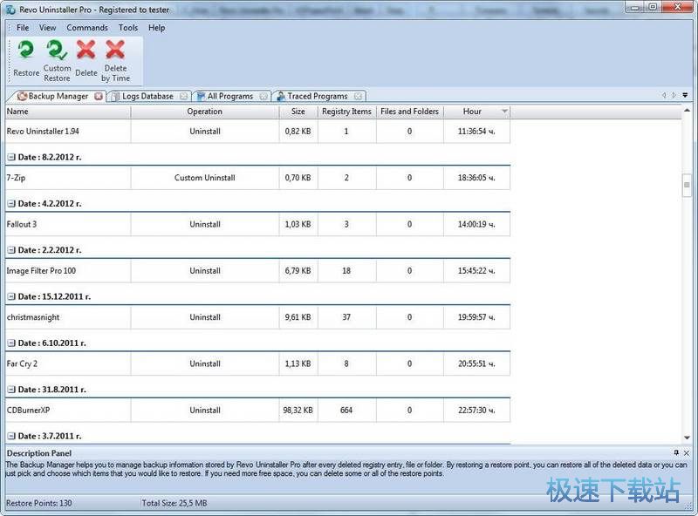Image resolution: width=698 pixels, height=516 pixels.
Task: Collapse the Date 31.8.2011 group
Action: click(11, 390)
